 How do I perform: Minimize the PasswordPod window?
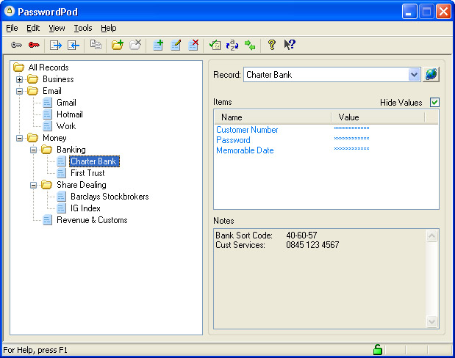tap(409, 12)
